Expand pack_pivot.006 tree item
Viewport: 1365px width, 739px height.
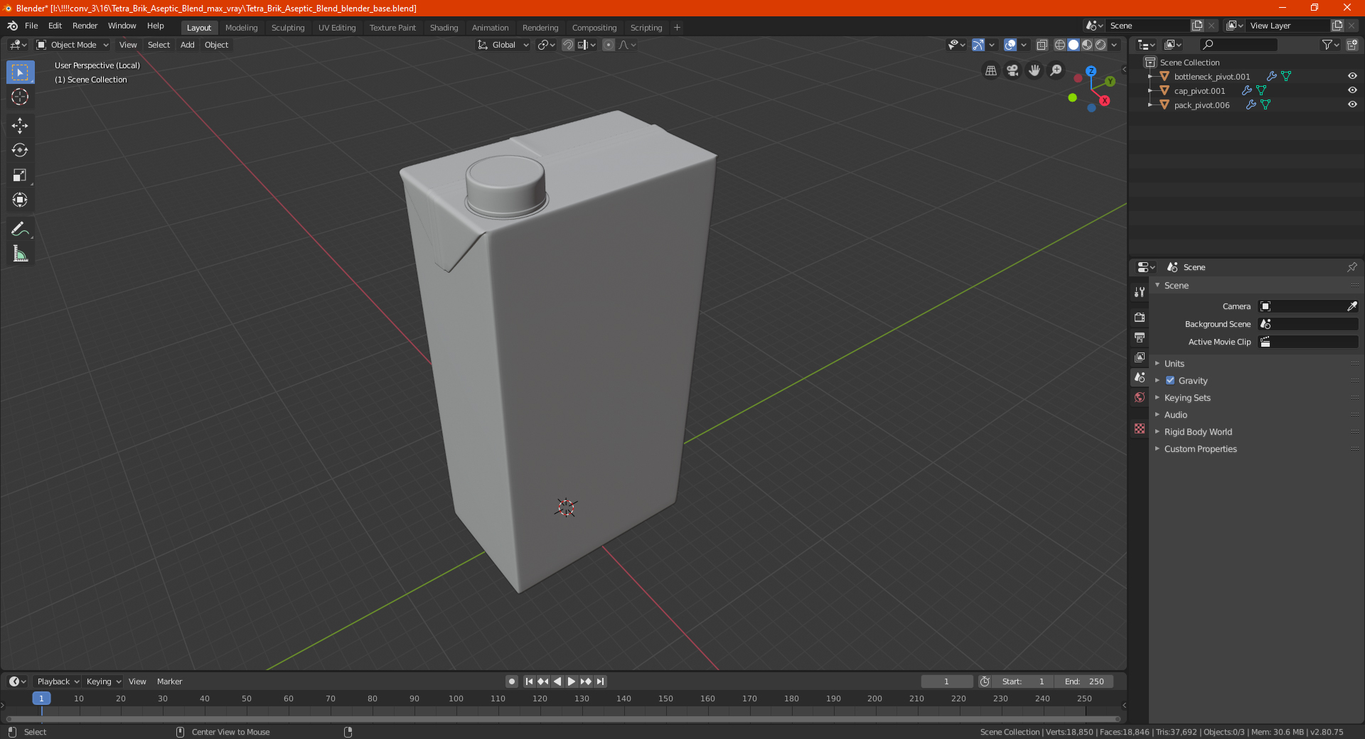point(1150,104)
